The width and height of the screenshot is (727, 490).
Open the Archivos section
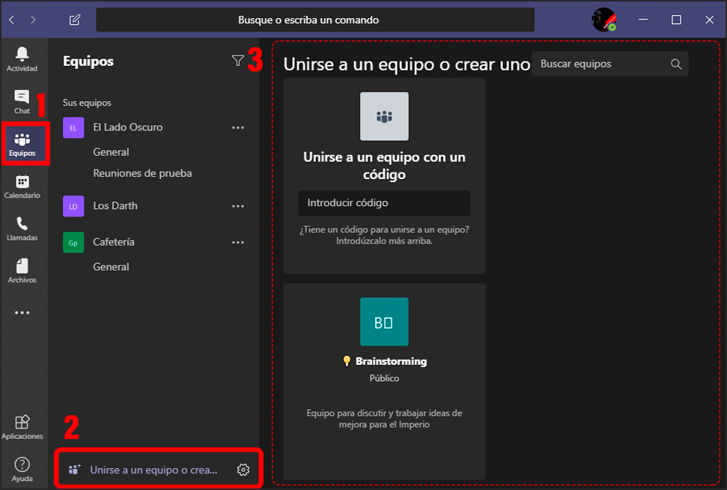pyautogui.click(x=23, y=271)
